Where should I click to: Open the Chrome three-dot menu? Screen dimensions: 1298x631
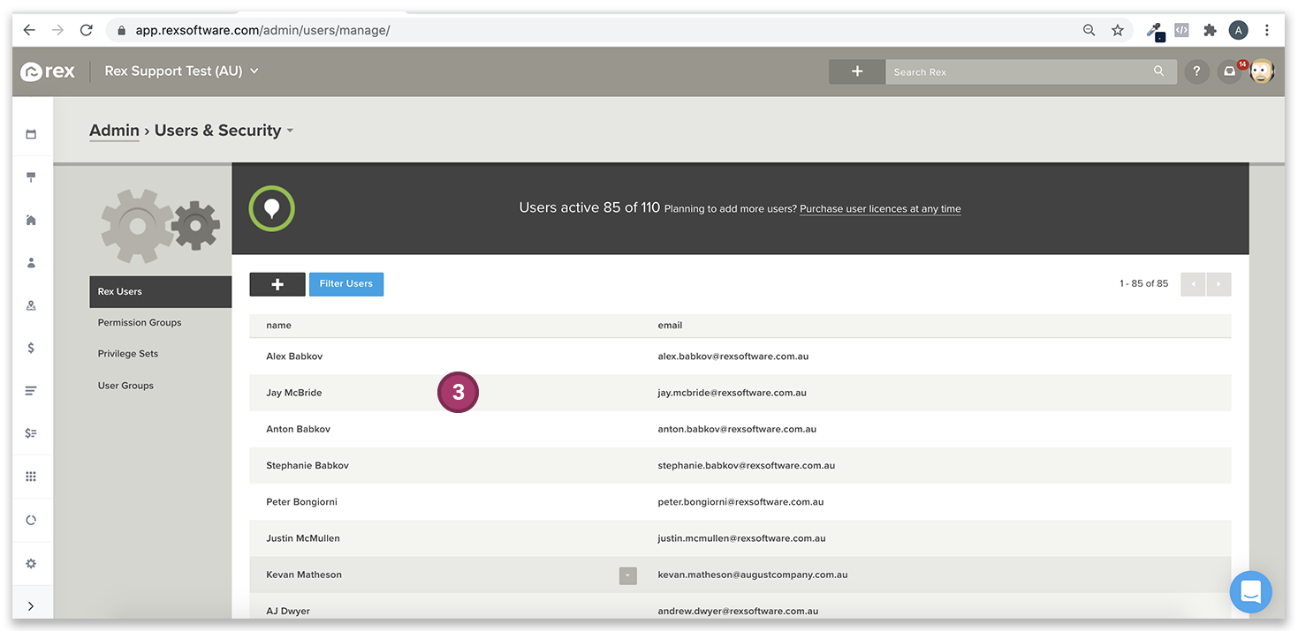[1267, 30]
